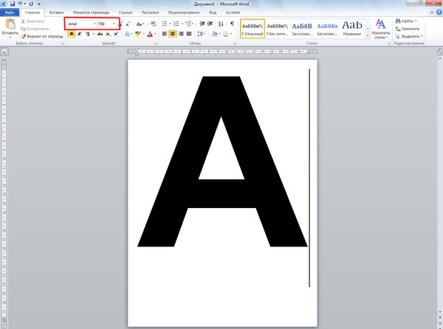
Task: Click the Заменить replace icon
Action: click(x=398, y=29)
